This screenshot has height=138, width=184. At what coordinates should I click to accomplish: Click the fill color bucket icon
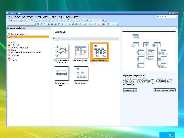pos(90,24)
